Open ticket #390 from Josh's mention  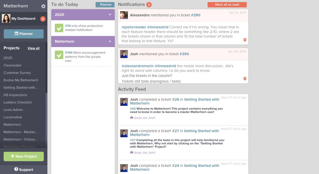[184, 54]
